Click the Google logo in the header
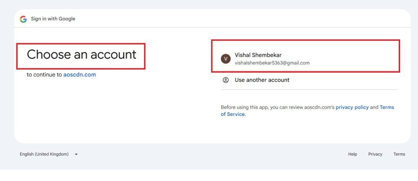Viewport: 418px width, 181px height. [x=23, y=19]
